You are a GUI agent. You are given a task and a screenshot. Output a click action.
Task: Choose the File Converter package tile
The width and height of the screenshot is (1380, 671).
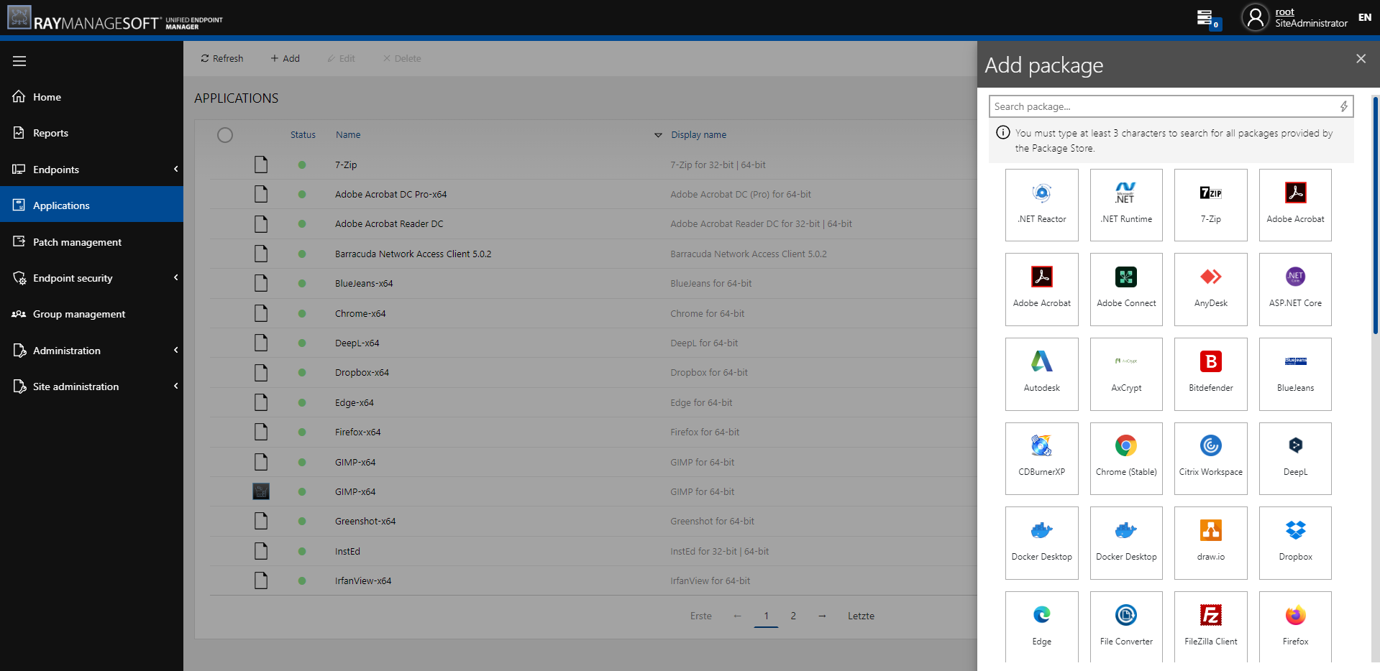1126,627
